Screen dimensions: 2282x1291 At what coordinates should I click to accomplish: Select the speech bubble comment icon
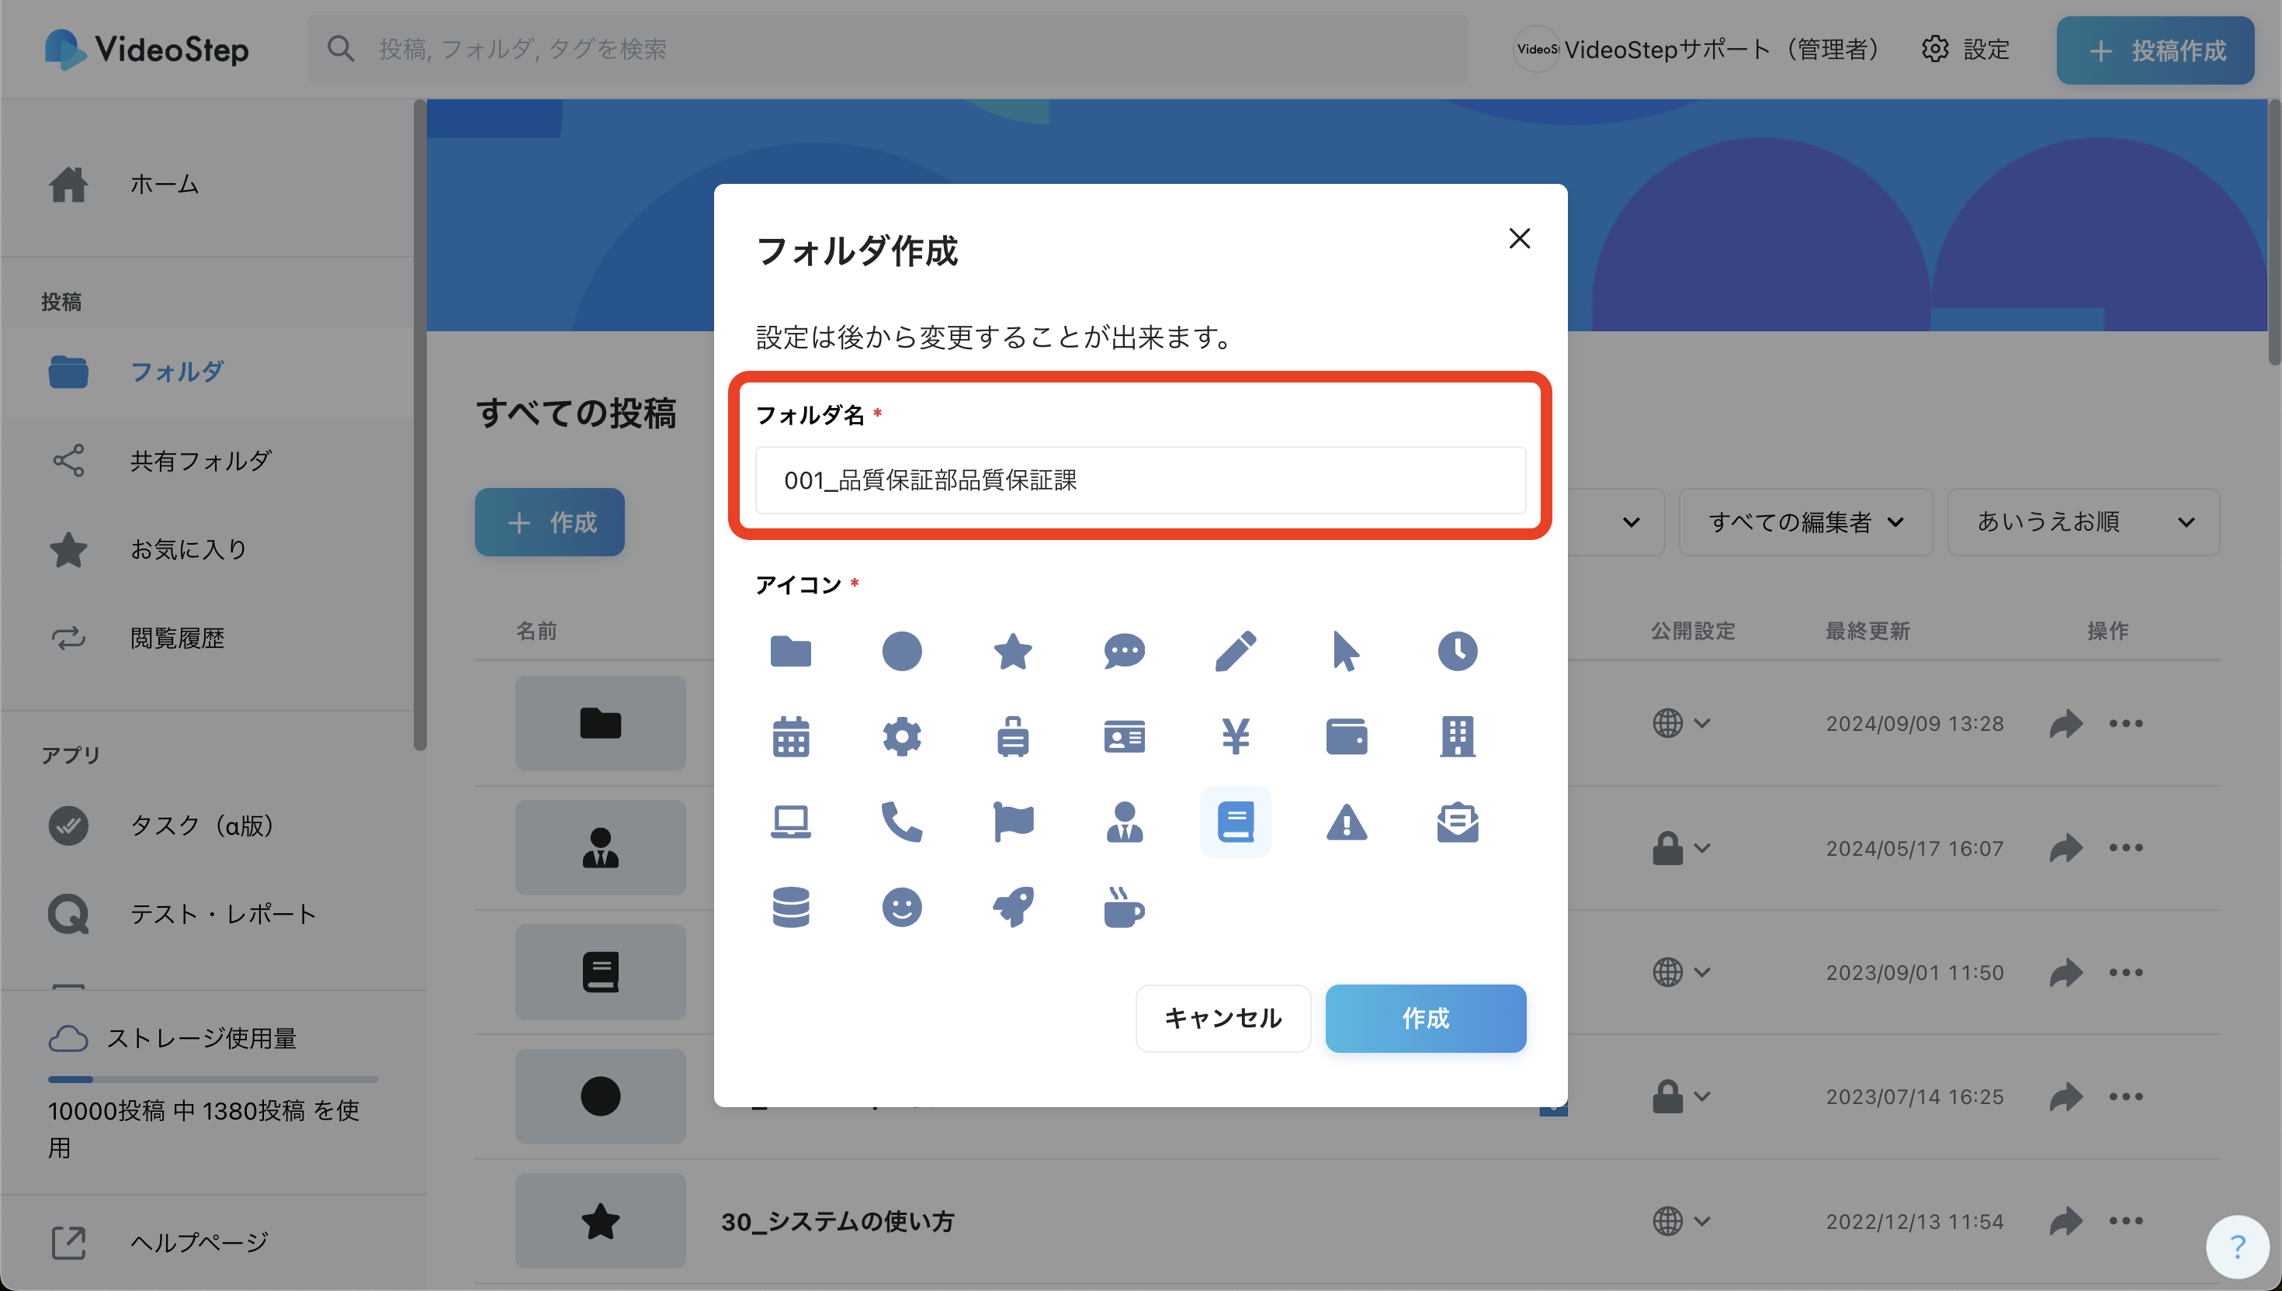(x=1124, y=652)
